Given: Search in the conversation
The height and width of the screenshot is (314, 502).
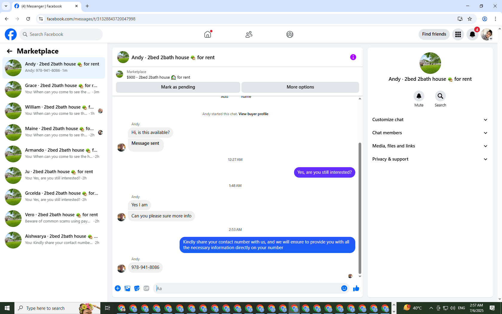Looking at the screenshot, I should 440,96.
